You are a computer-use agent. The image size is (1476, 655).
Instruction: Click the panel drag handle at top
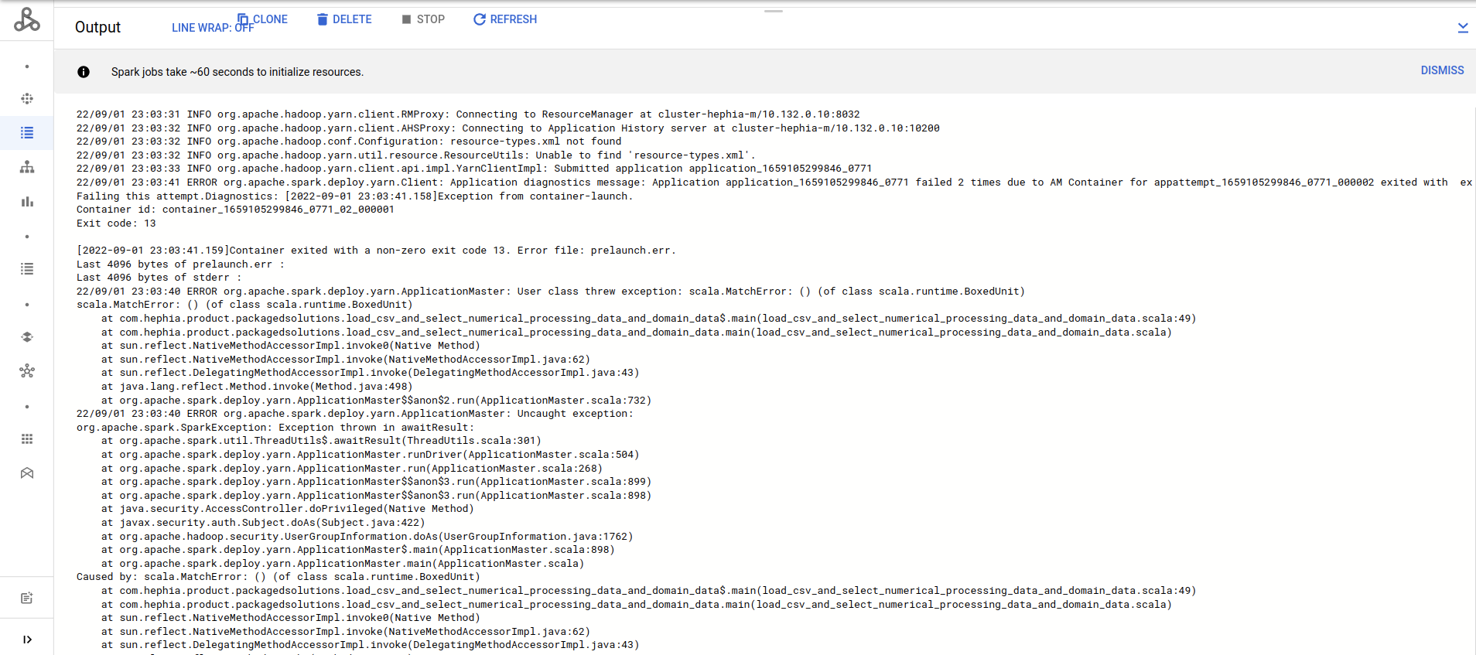click(774, 12)
